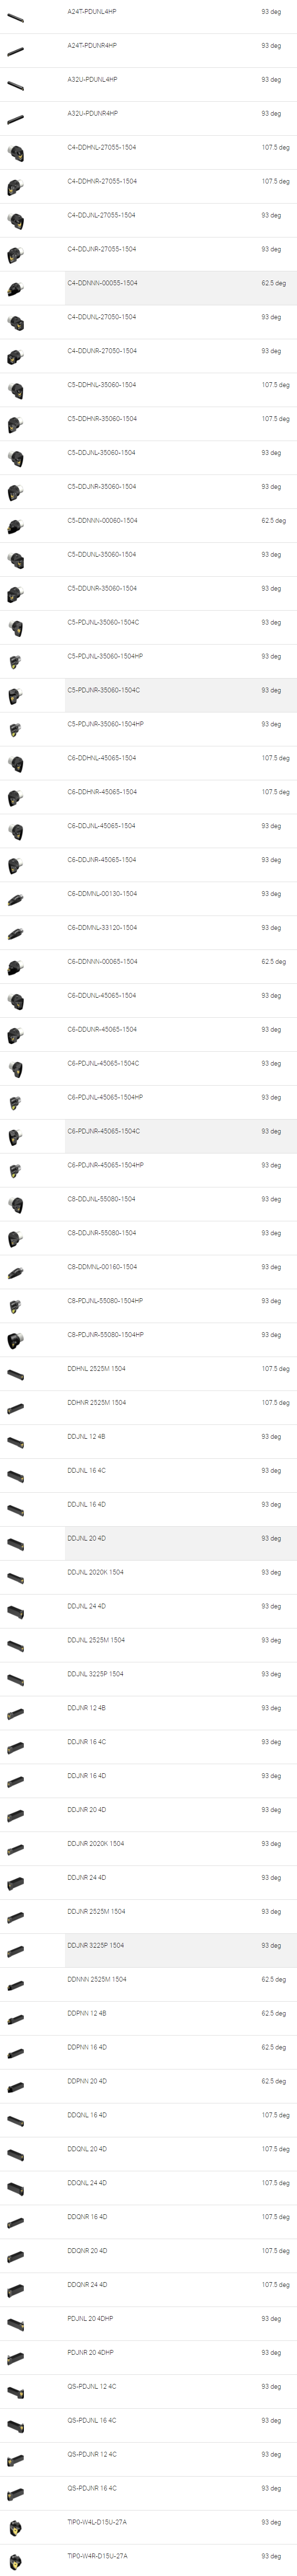Open the A32U-PDUNR4HP product link
Image resolution: width=297 pixels, height=2576 pixels.
[92, 113]
